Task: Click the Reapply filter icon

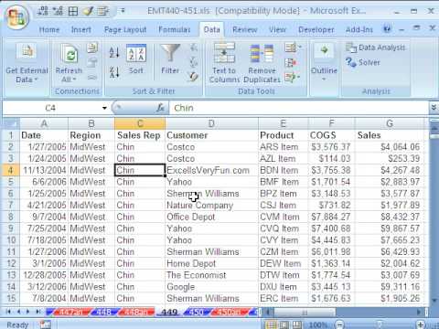Action: 194,62
